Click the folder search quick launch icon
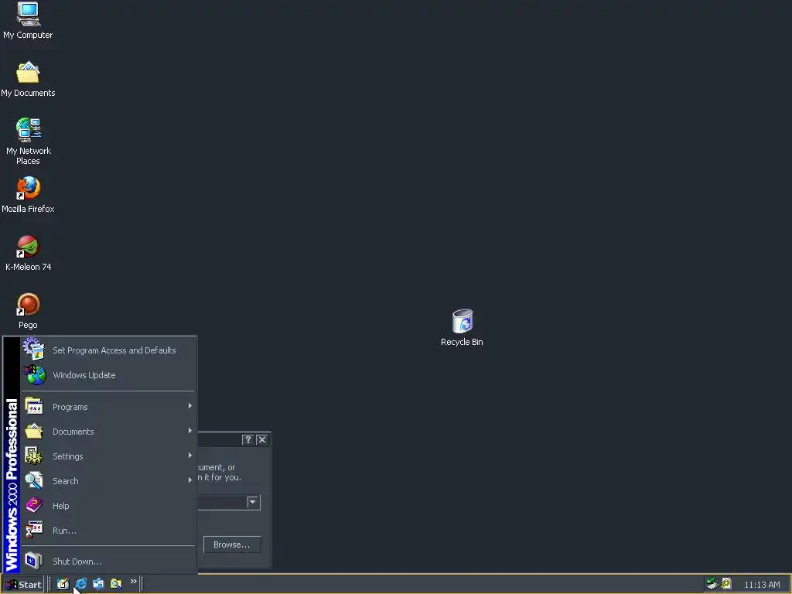This screenshot has width=792, height=594. point(116,584)
